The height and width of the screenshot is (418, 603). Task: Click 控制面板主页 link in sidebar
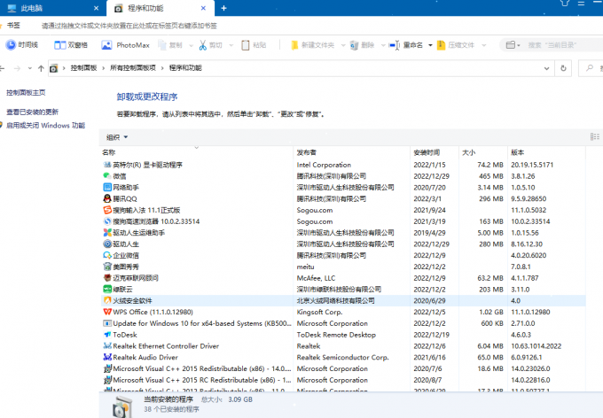(x=26, y=93)
